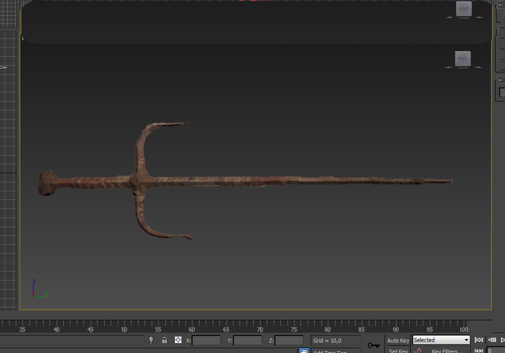
Task: Focus the Y coordinate field
Action: (247, 340)
